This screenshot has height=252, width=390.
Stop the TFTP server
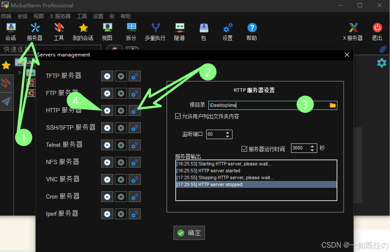click(121, 76)
